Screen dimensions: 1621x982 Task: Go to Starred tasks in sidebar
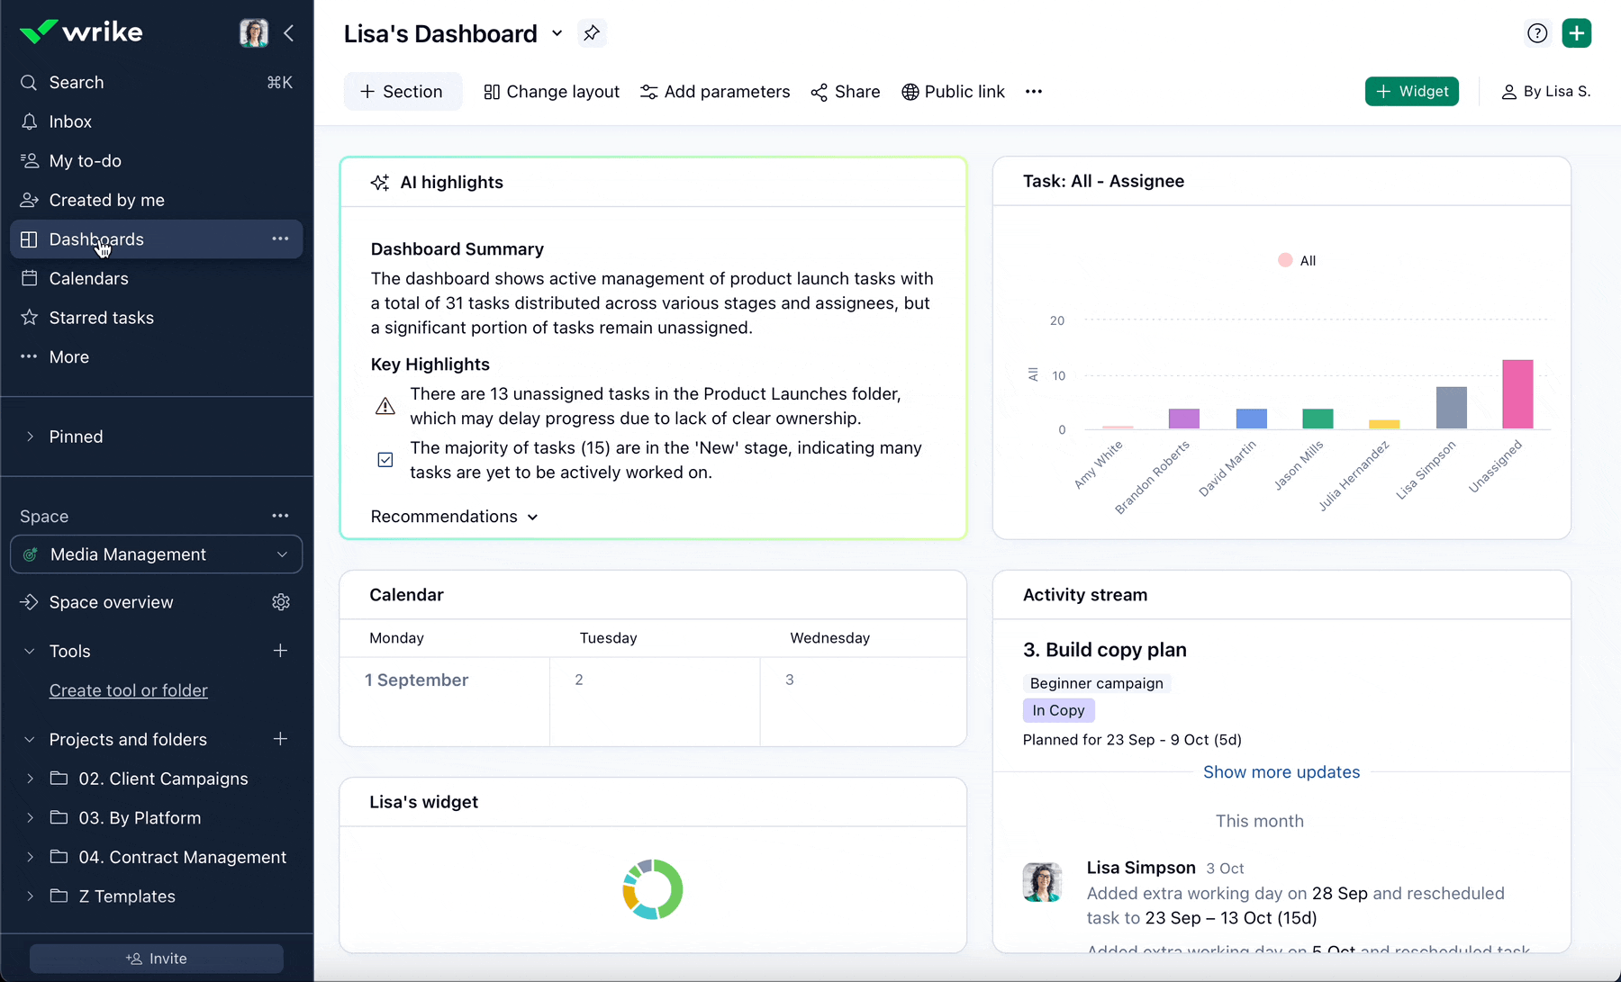[x=101, y=318]
